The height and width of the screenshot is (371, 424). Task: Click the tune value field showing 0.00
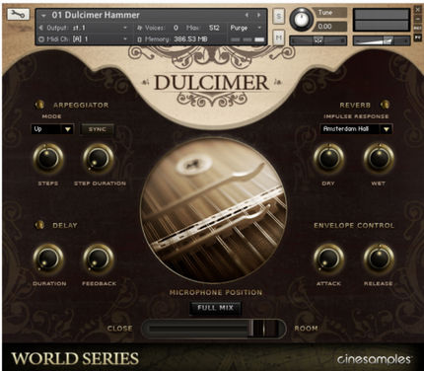pyautogui.click(x=329, y=27)
